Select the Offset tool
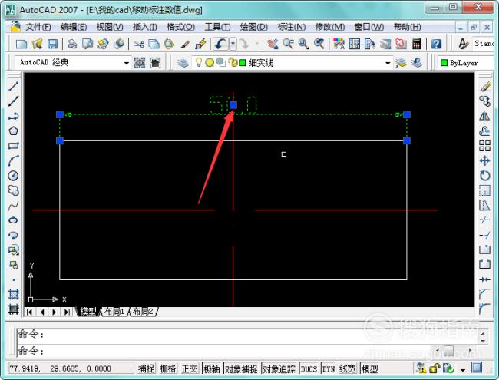Viewport: 499px width, 380px height. [x=485, y=131]
